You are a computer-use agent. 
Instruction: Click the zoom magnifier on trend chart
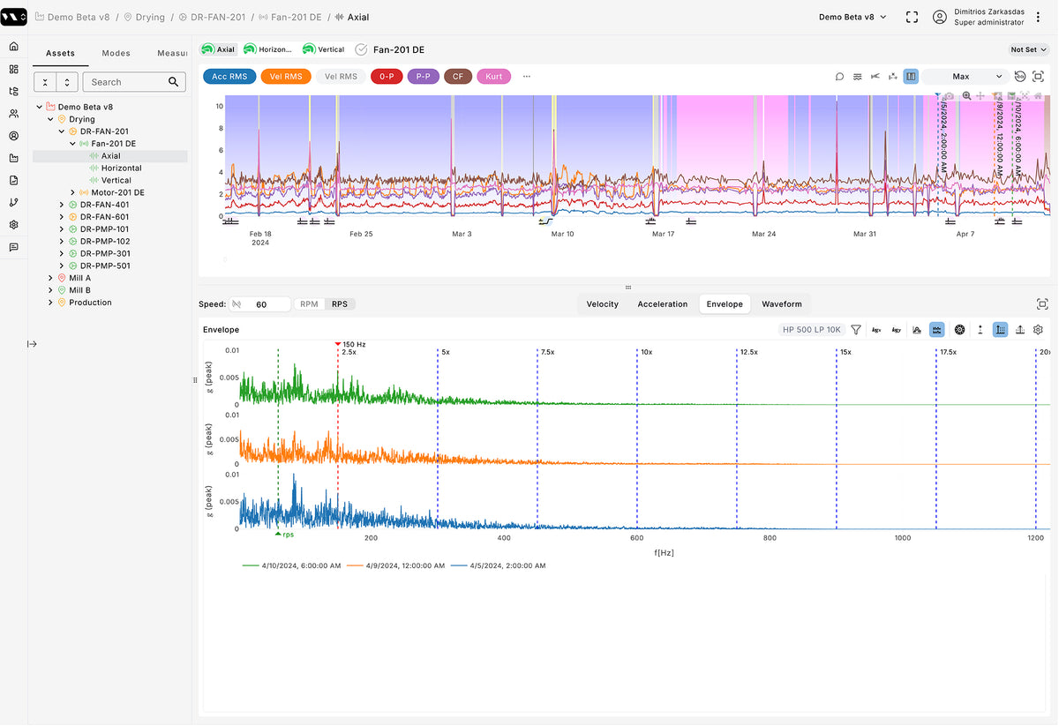coord(966,95)
